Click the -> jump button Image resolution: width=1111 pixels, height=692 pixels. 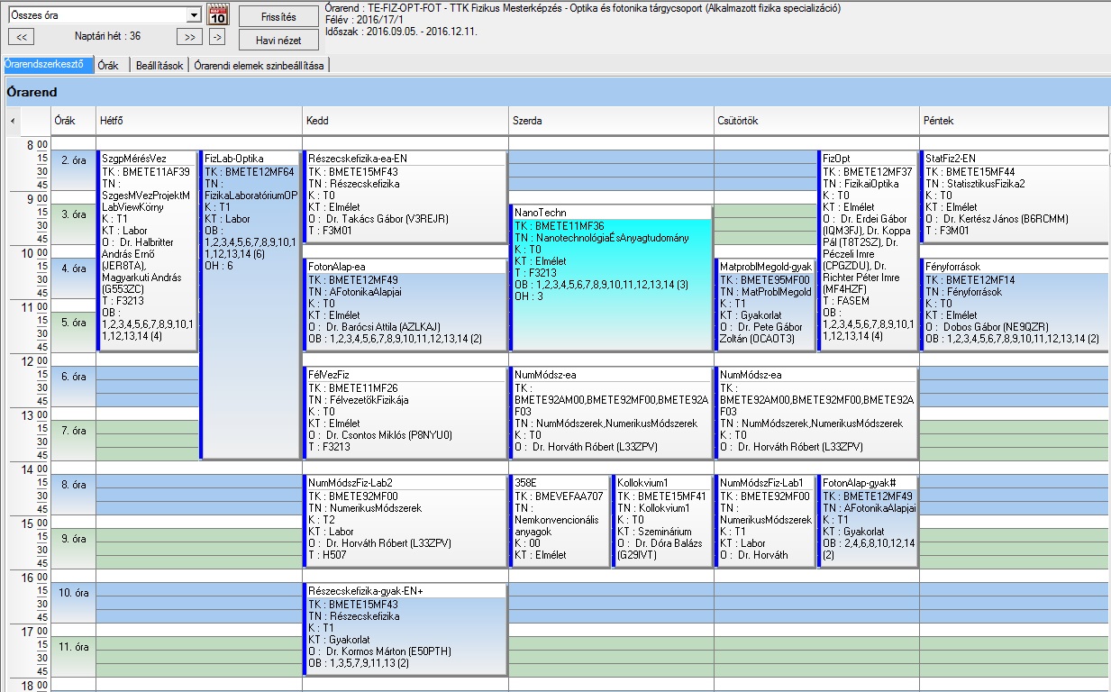[x=217, y=37]
